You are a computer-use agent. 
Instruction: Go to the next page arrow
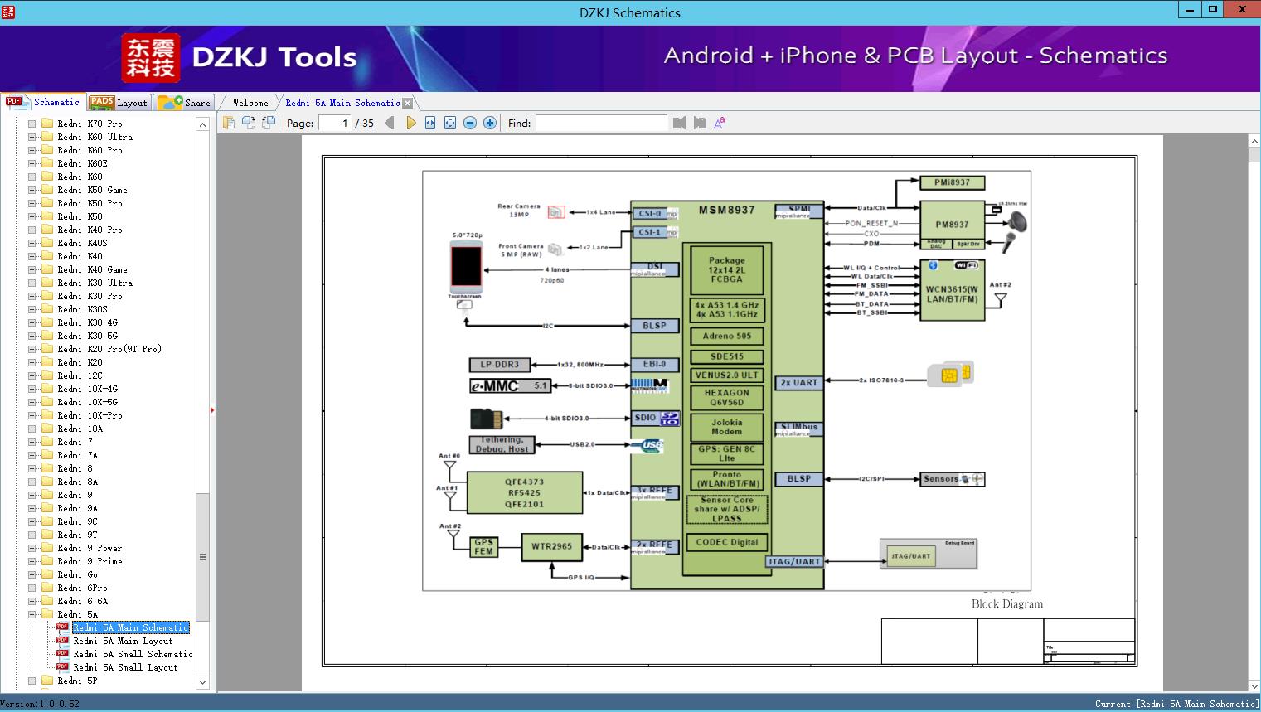point(411,123)
